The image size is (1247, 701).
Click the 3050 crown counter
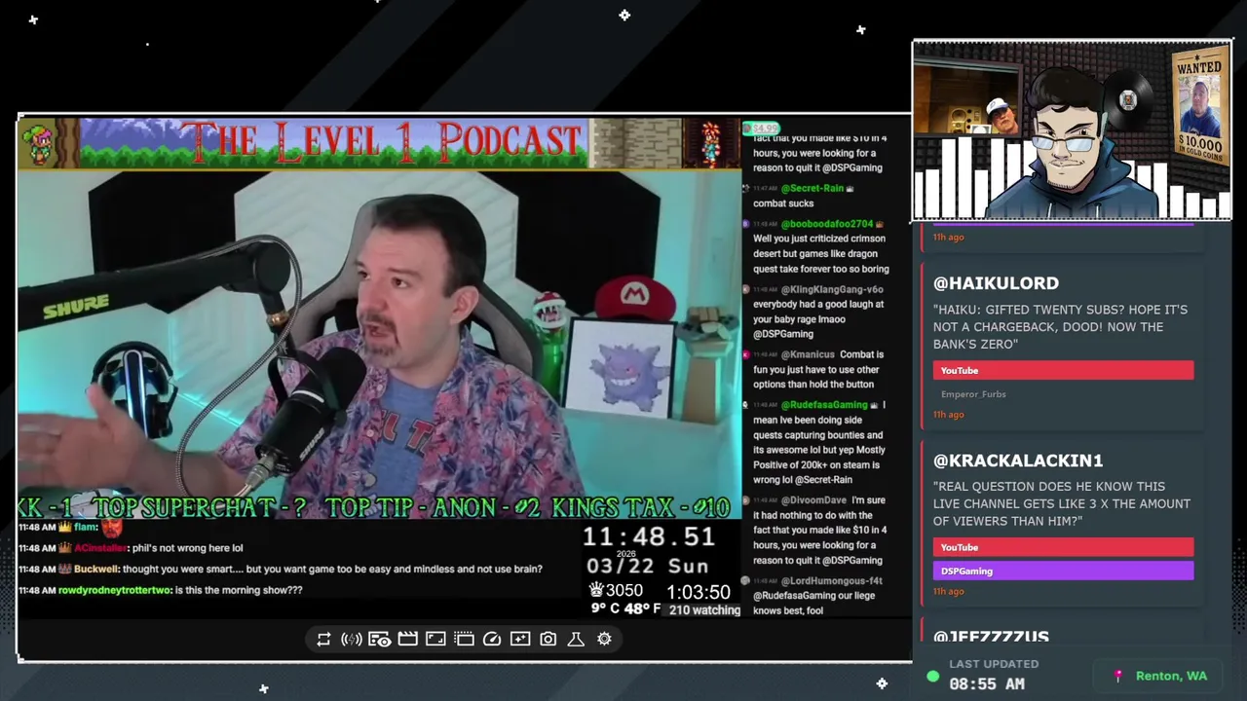616,590
